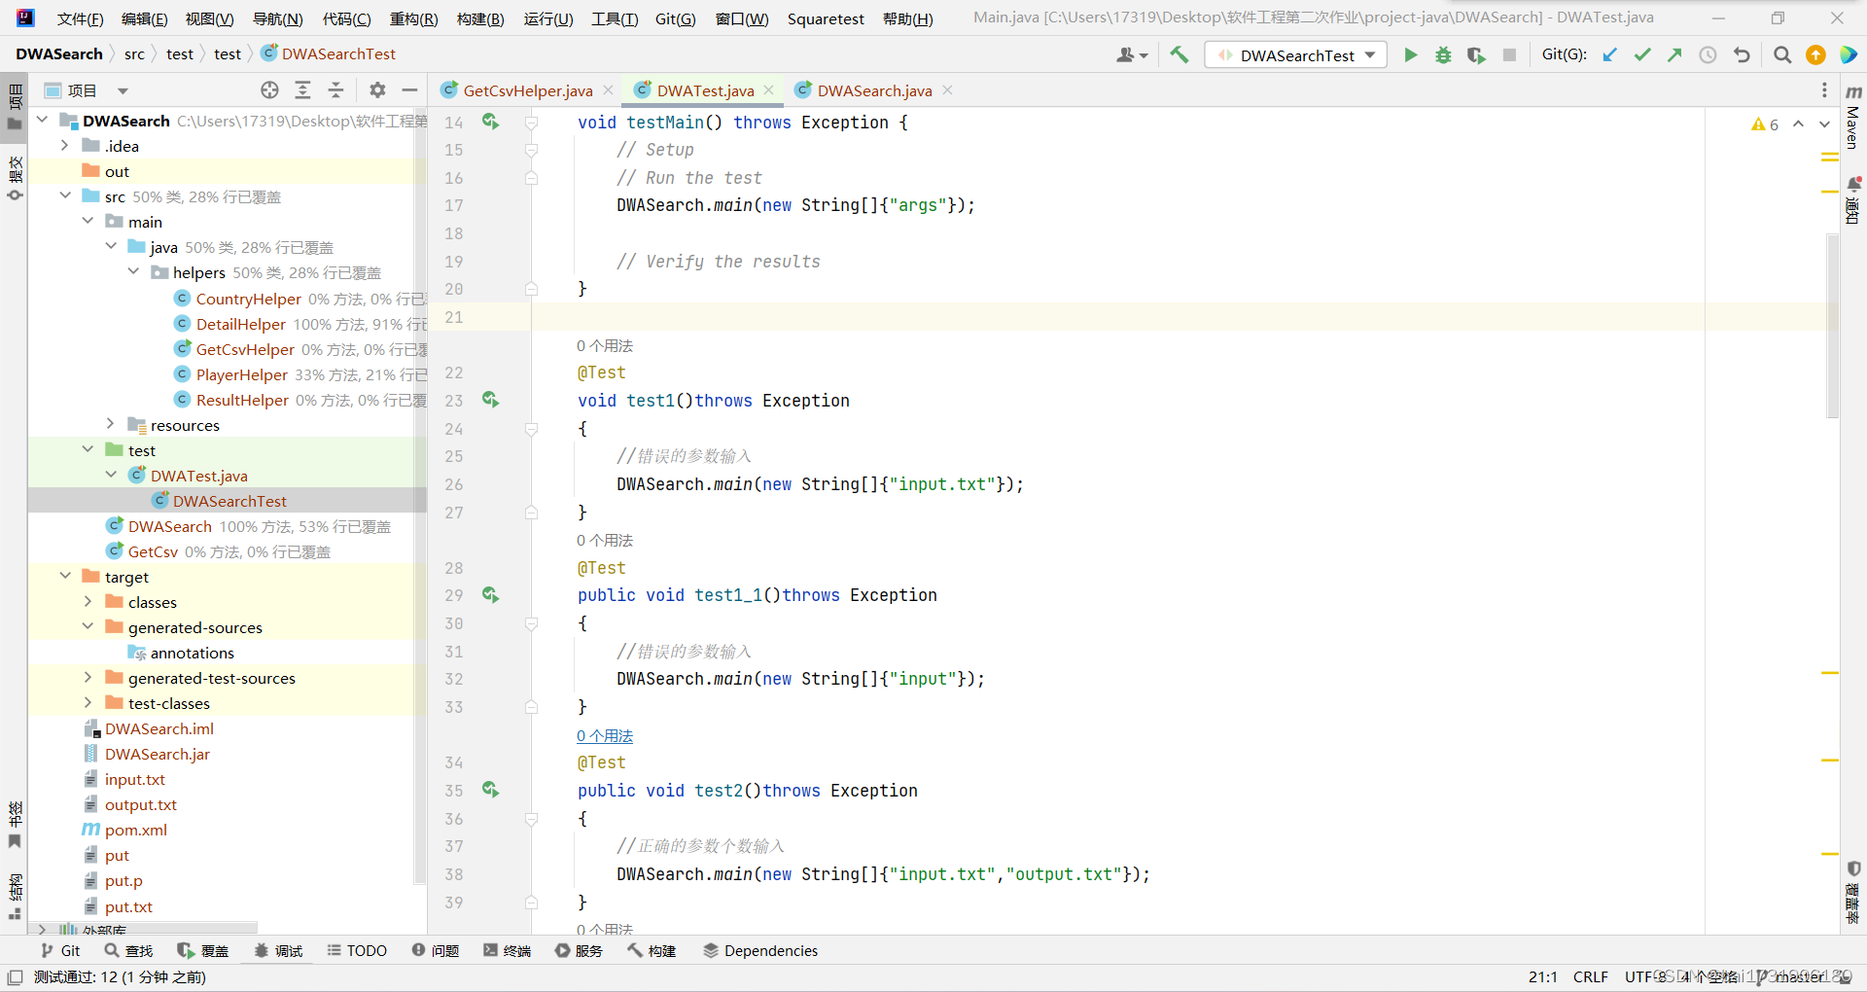This screenshot has width=1867, height=992.
Task: Toggle code folding at line 24
Action: click(x=531, y=429)
